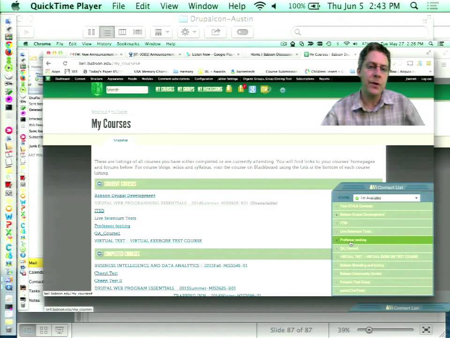Image resolution: width=450 pixels, height=338 pixels.
Task: Open MY DISCUSSIONS link
Action: pyautogui.click(x=210, y=89)
